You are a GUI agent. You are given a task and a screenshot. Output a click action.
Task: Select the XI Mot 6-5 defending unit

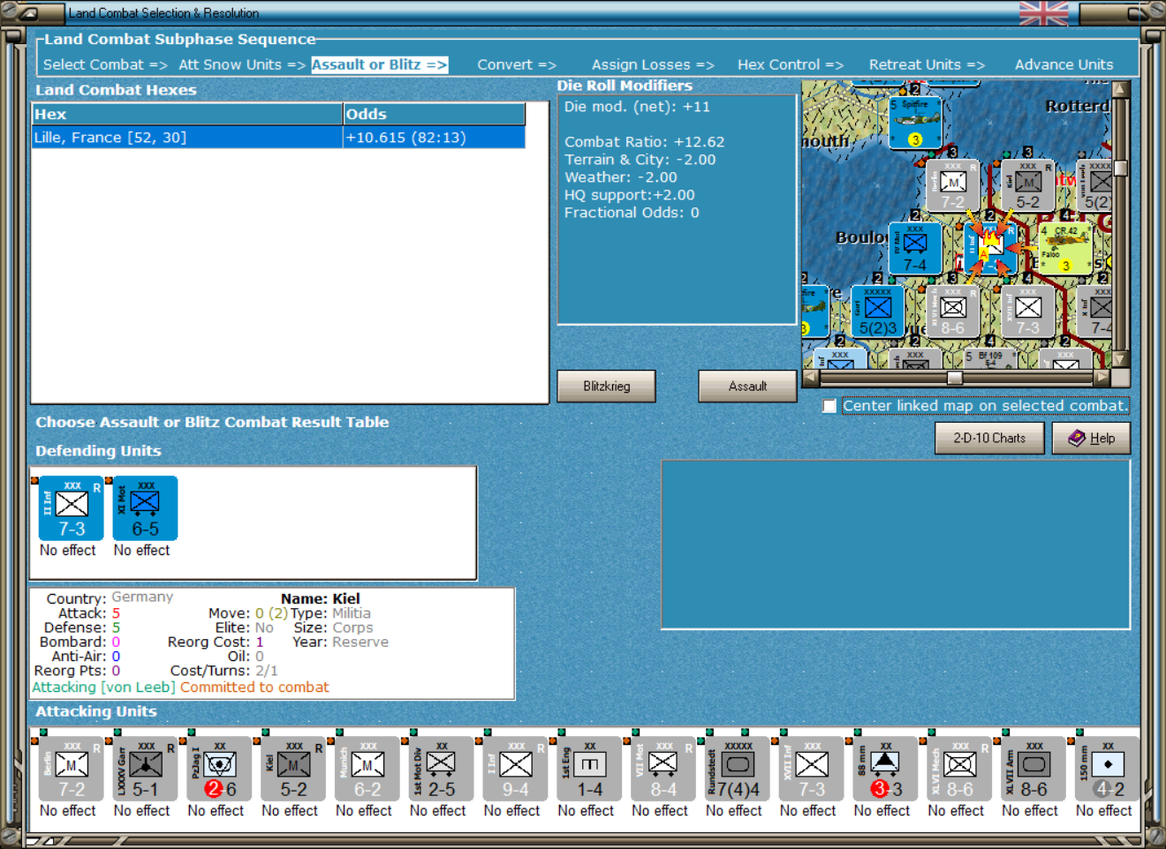(145, 508)
